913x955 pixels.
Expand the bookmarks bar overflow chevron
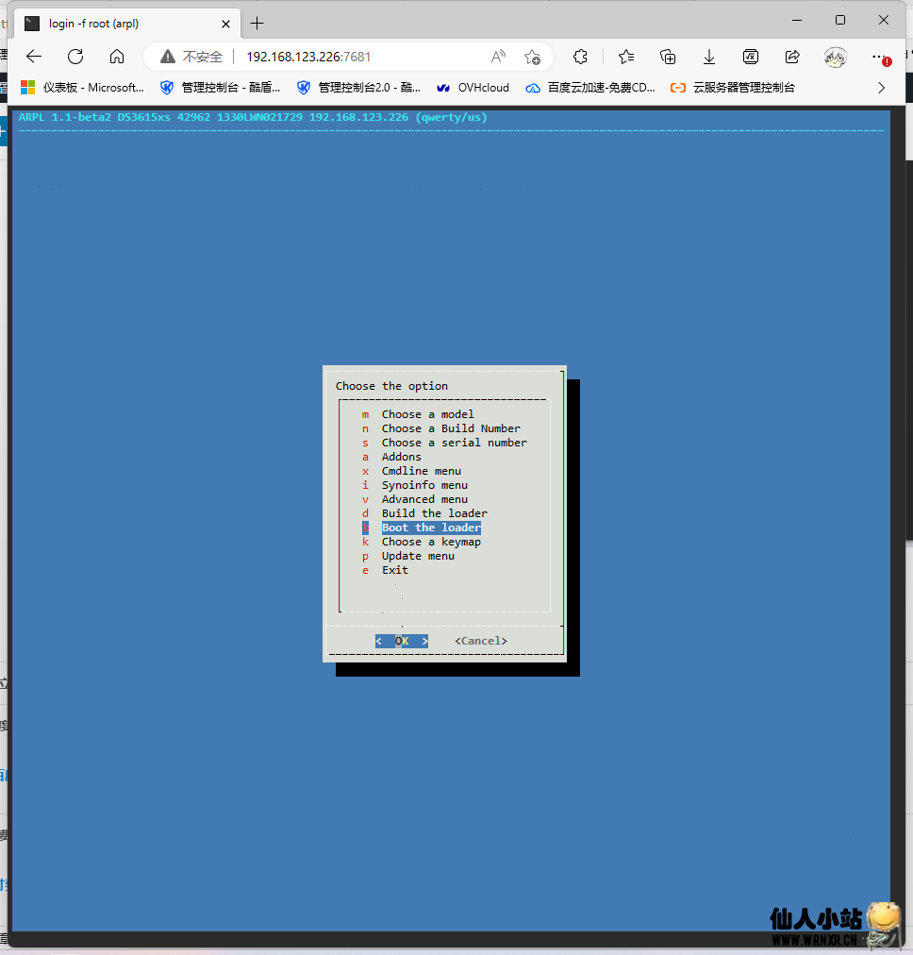point(882,88)
